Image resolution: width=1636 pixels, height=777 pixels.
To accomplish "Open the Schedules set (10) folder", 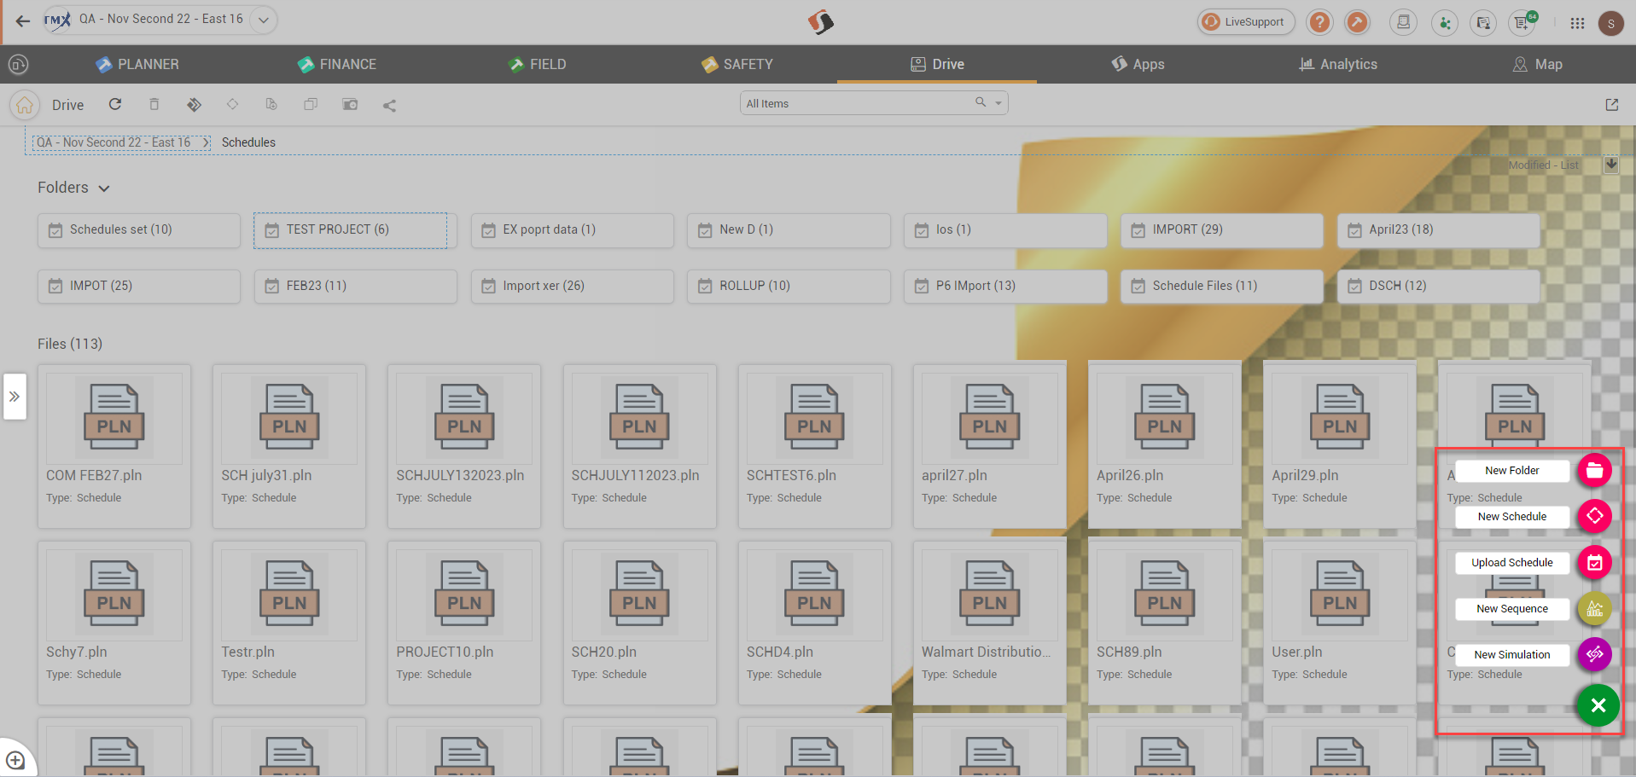I will [x=138, y=230].
